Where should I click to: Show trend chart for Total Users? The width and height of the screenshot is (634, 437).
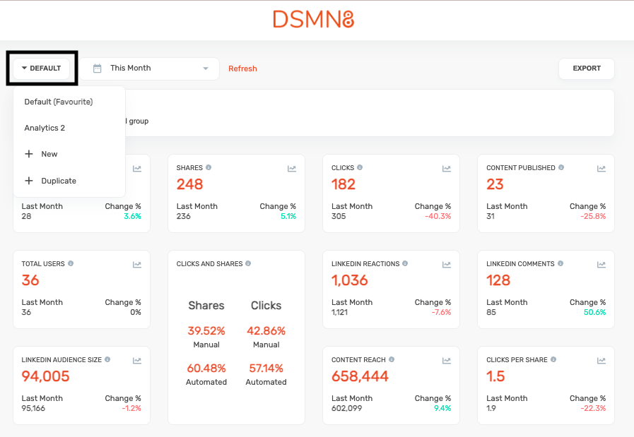click(x=137, y=265)
